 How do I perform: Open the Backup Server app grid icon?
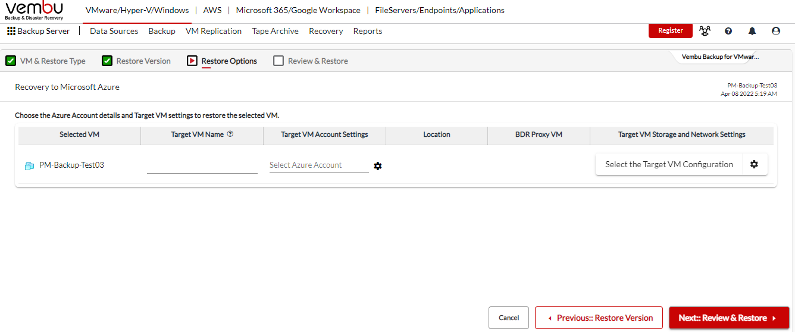11,31
